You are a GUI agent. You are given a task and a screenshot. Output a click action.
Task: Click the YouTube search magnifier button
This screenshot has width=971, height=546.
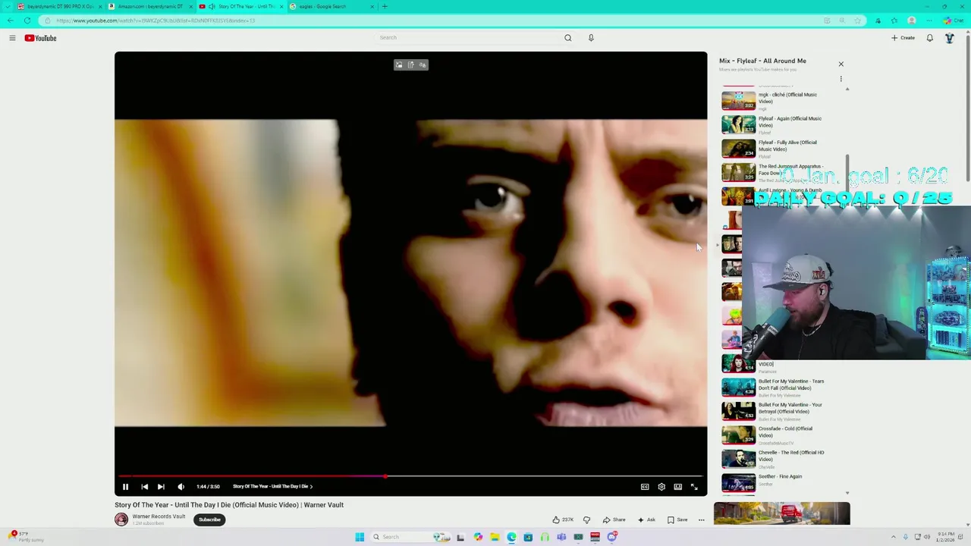pos(567,38)
